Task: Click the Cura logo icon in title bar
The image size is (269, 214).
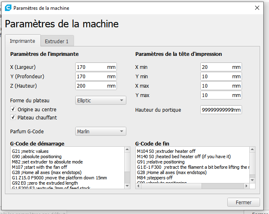Action: 8,8
